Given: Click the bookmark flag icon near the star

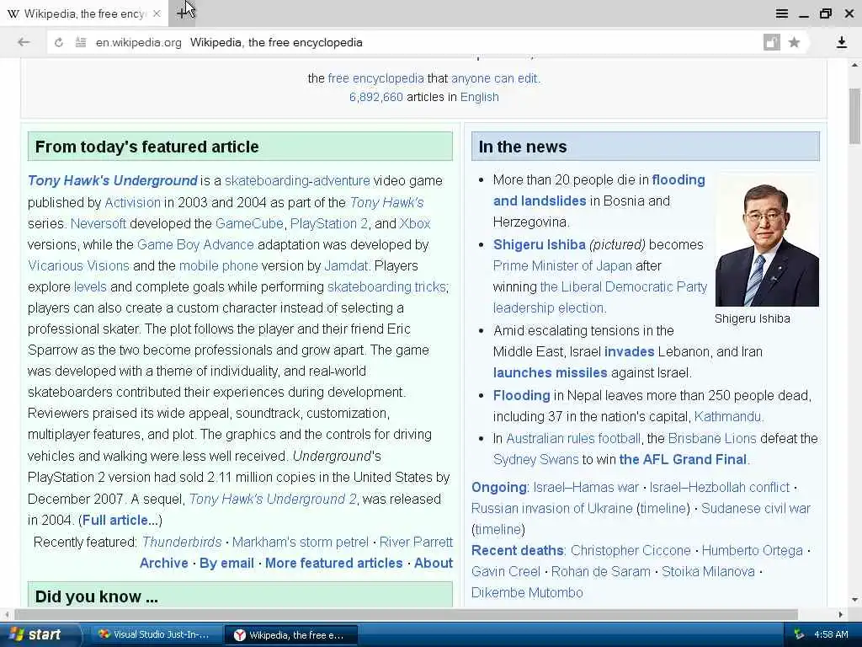Looking at the screenshot, I should click(x=772, y=42).
